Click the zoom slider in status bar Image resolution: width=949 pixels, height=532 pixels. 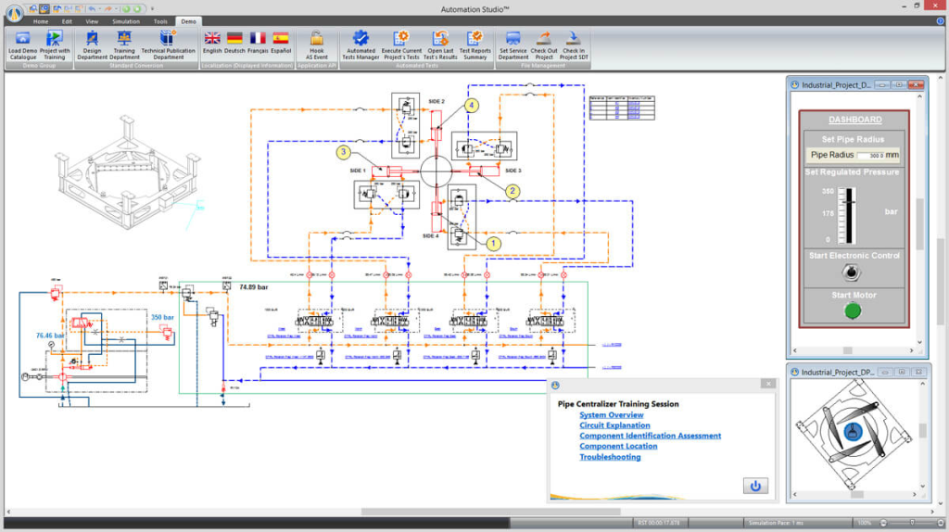click(x=912, y=523)
